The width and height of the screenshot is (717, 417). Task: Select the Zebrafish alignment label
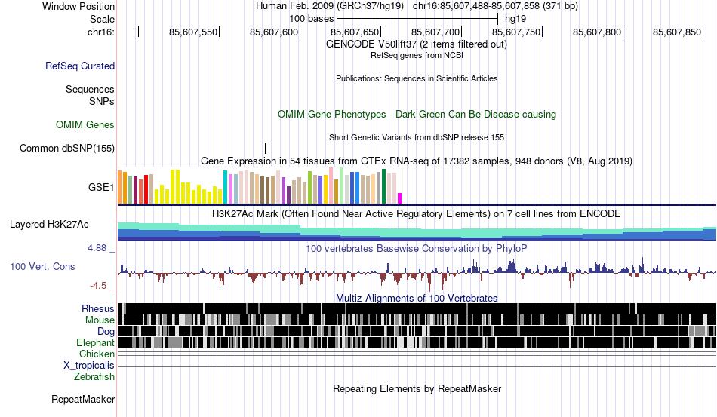point(94,377)
